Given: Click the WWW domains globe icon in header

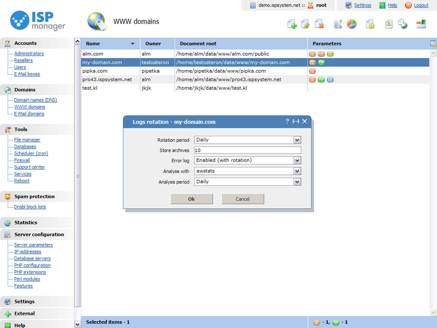Looking at the screenshot, I should [97, 21].
